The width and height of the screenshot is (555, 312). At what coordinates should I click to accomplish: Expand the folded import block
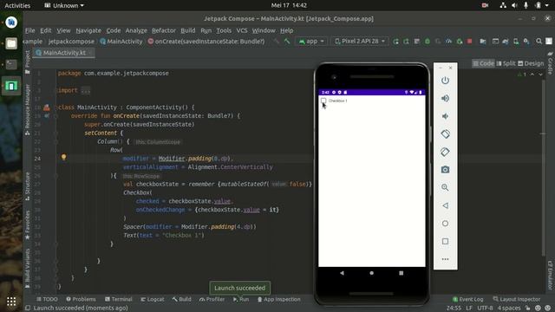[85, 90]
